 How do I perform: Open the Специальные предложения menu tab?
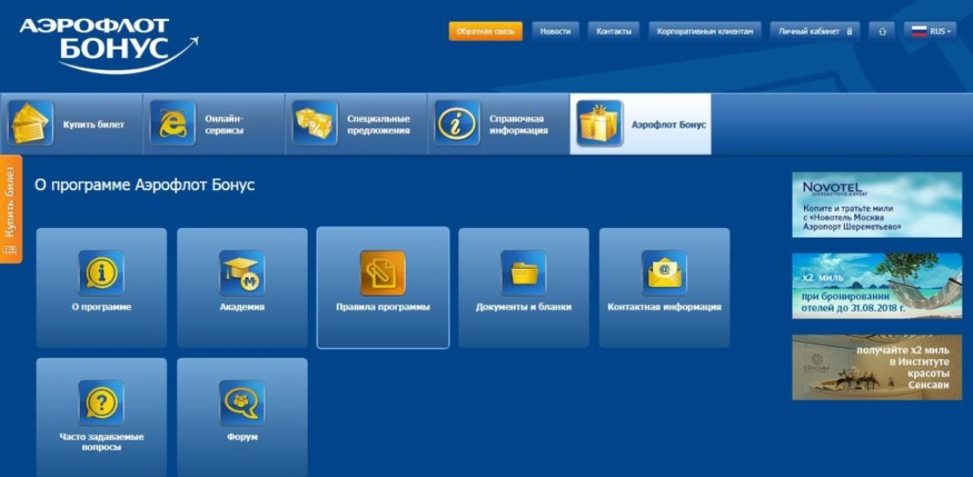pos(356,124)
